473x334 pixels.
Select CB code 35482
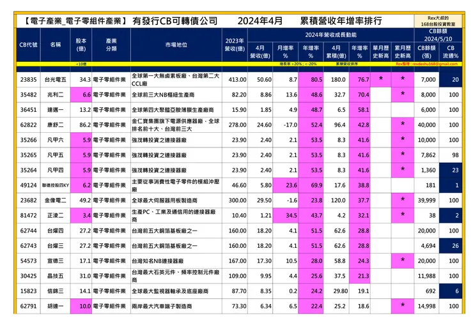tap(28, 95)
